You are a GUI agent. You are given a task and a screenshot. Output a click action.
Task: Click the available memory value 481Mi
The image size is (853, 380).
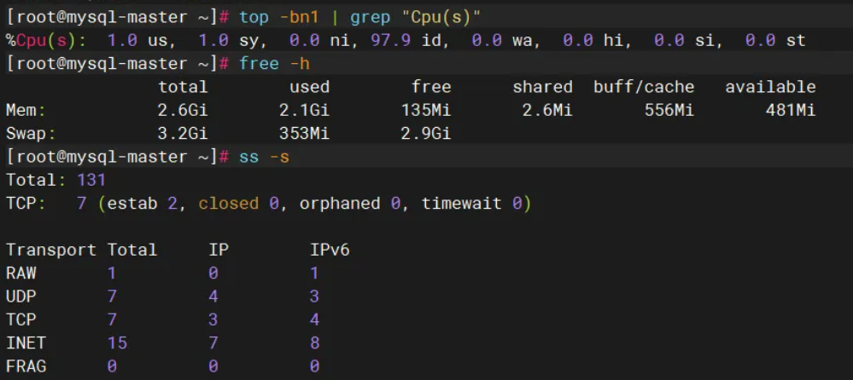click(x=791, y=111)
